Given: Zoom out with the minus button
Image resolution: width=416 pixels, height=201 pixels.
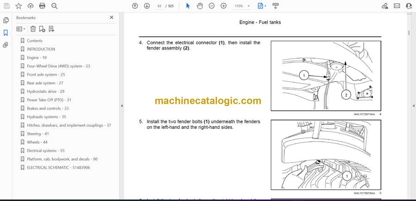Looking at the screenshot, I should click(x=212, y=6).
